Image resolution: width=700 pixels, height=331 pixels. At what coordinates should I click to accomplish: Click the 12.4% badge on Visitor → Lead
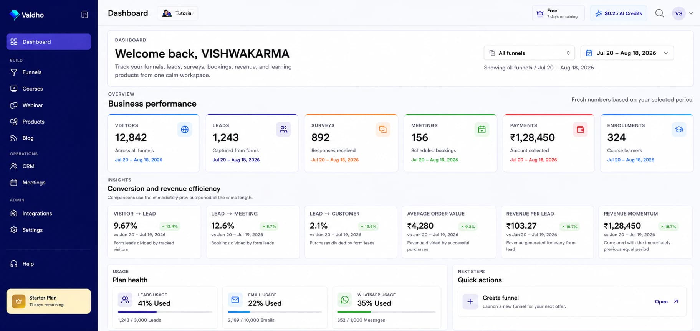tap(169, 226)
